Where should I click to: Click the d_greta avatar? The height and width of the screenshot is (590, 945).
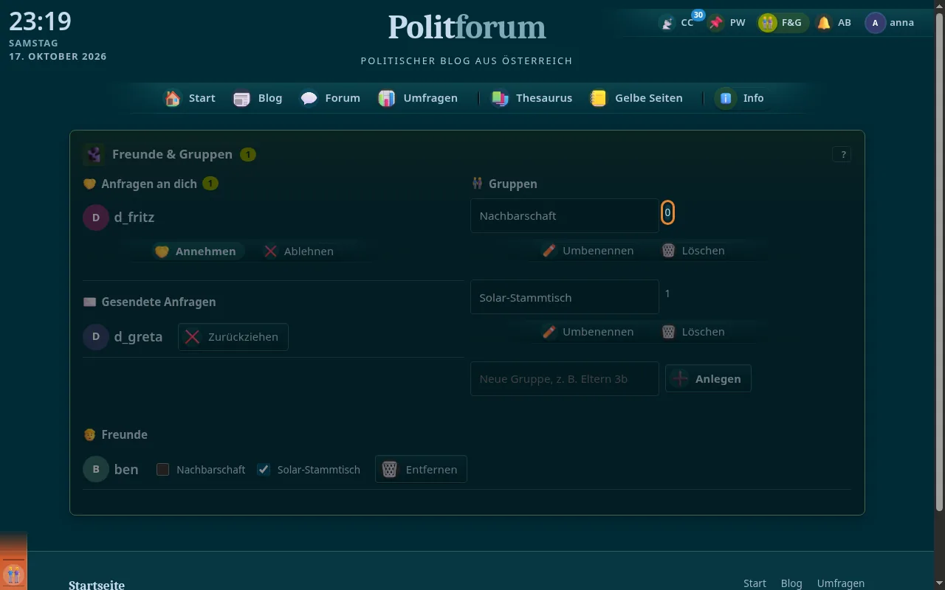coord(96,337)
